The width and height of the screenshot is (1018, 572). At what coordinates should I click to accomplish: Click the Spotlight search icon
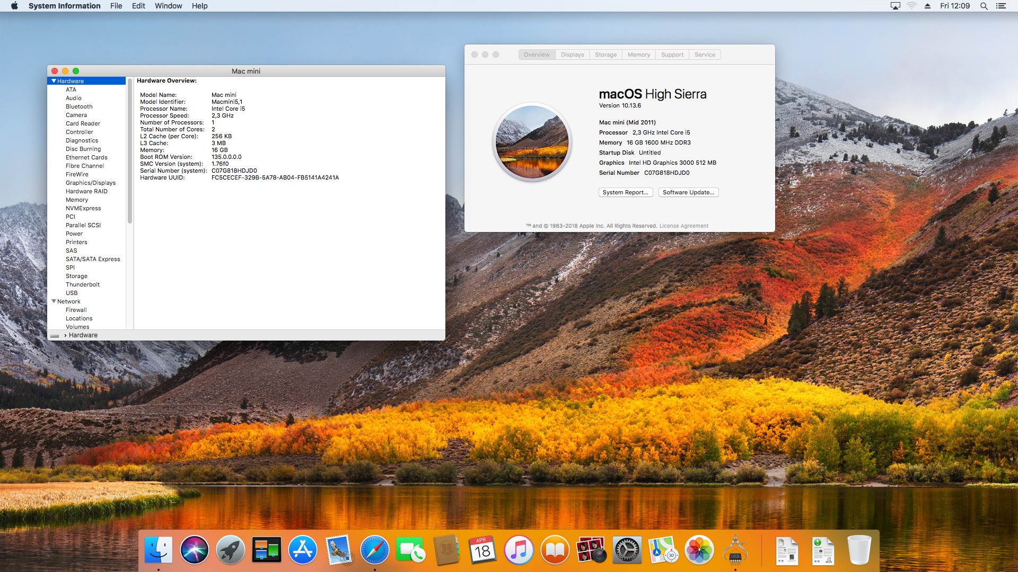(x=984, y=6)
